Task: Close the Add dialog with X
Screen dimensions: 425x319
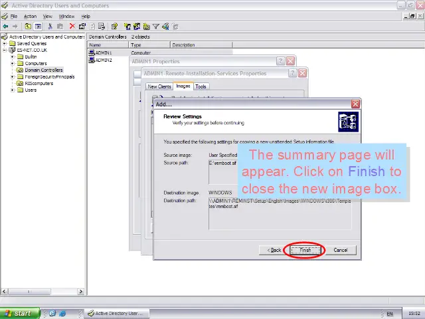Action: pos(355,104)
